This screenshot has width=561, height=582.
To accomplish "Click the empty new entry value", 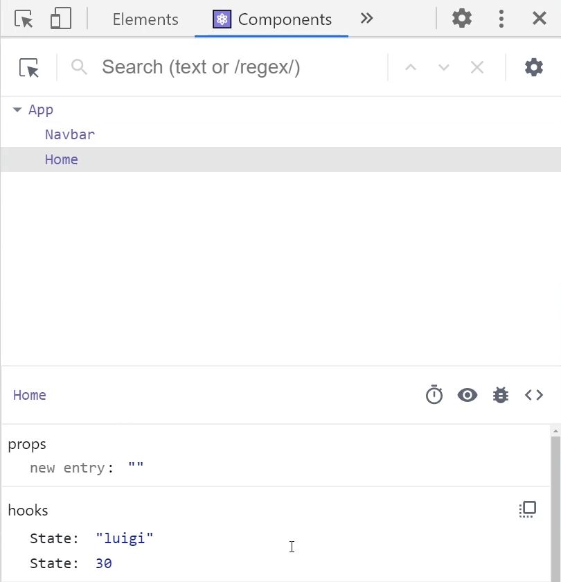I will click(136, 466).
